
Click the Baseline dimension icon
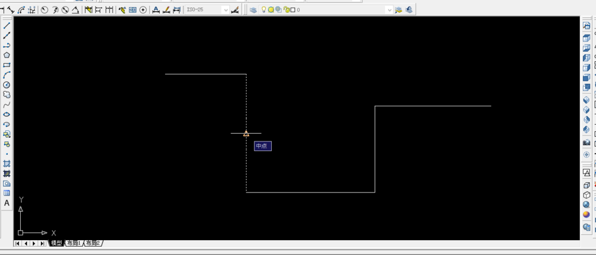(98, 10)
